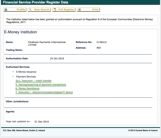
Task: Select the P.O. Box 559 Dame Street footer
Action: tap(24, 130)
